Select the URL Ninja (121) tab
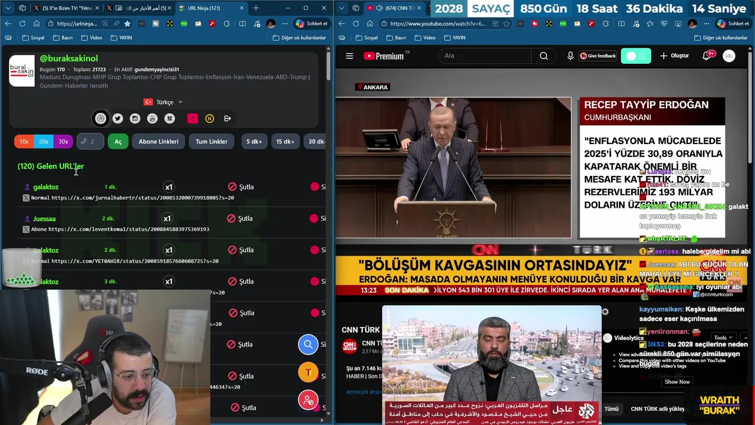755x425 pixels. [212, 8]
